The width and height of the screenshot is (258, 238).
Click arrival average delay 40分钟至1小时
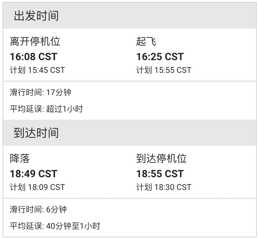[73, 226]
